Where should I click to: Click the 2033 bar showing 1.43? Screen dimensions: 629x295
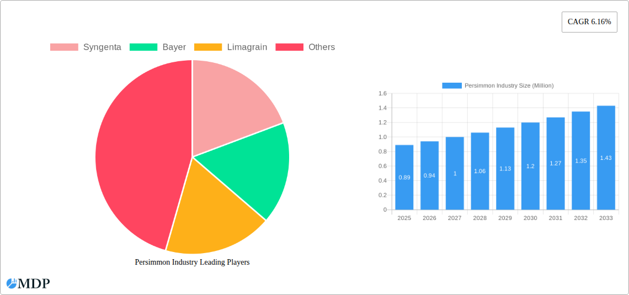tap(606, 158)
